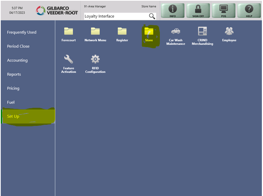Image resolution: width=263 pixels, height=196 pixels.
Task: Open CRIND Merchandising icon
Action: pos(203,32)
